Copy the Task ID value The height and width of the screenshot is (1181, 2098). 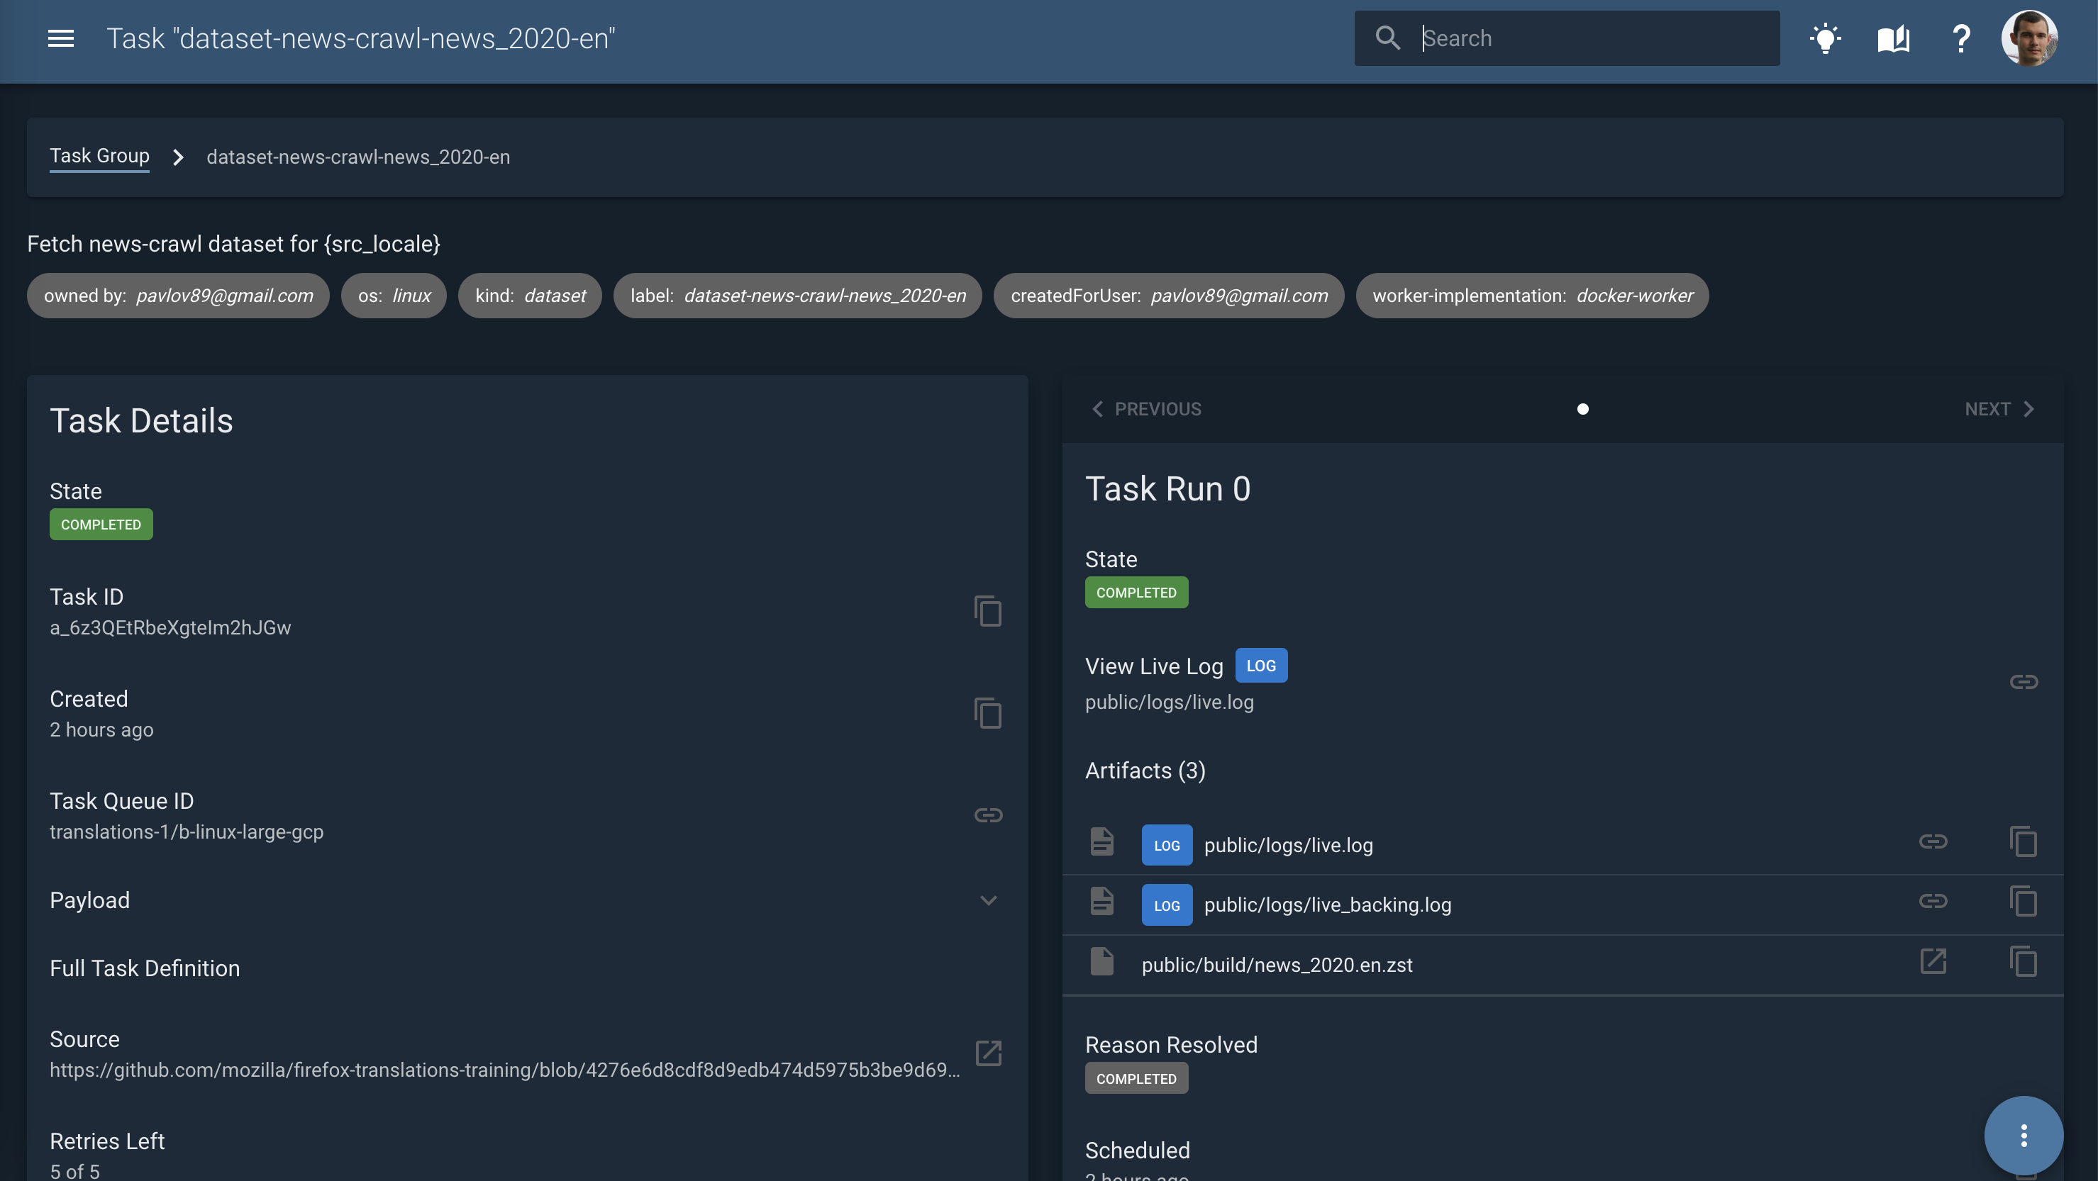[988, 611]
